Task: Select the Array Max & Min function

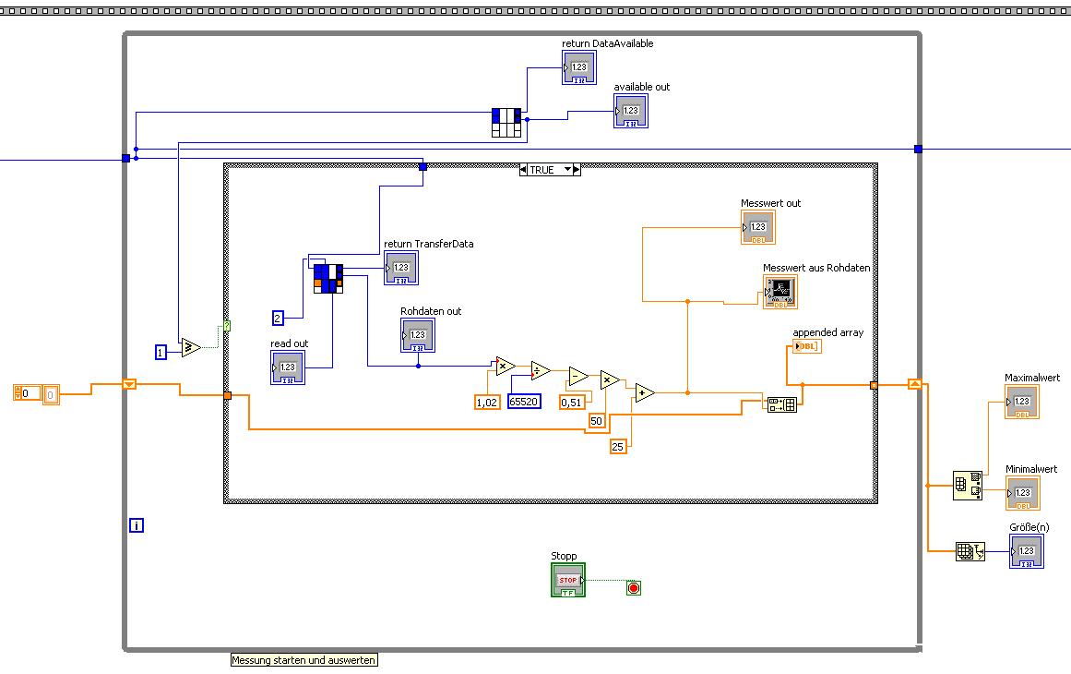Action: (967, 486)
